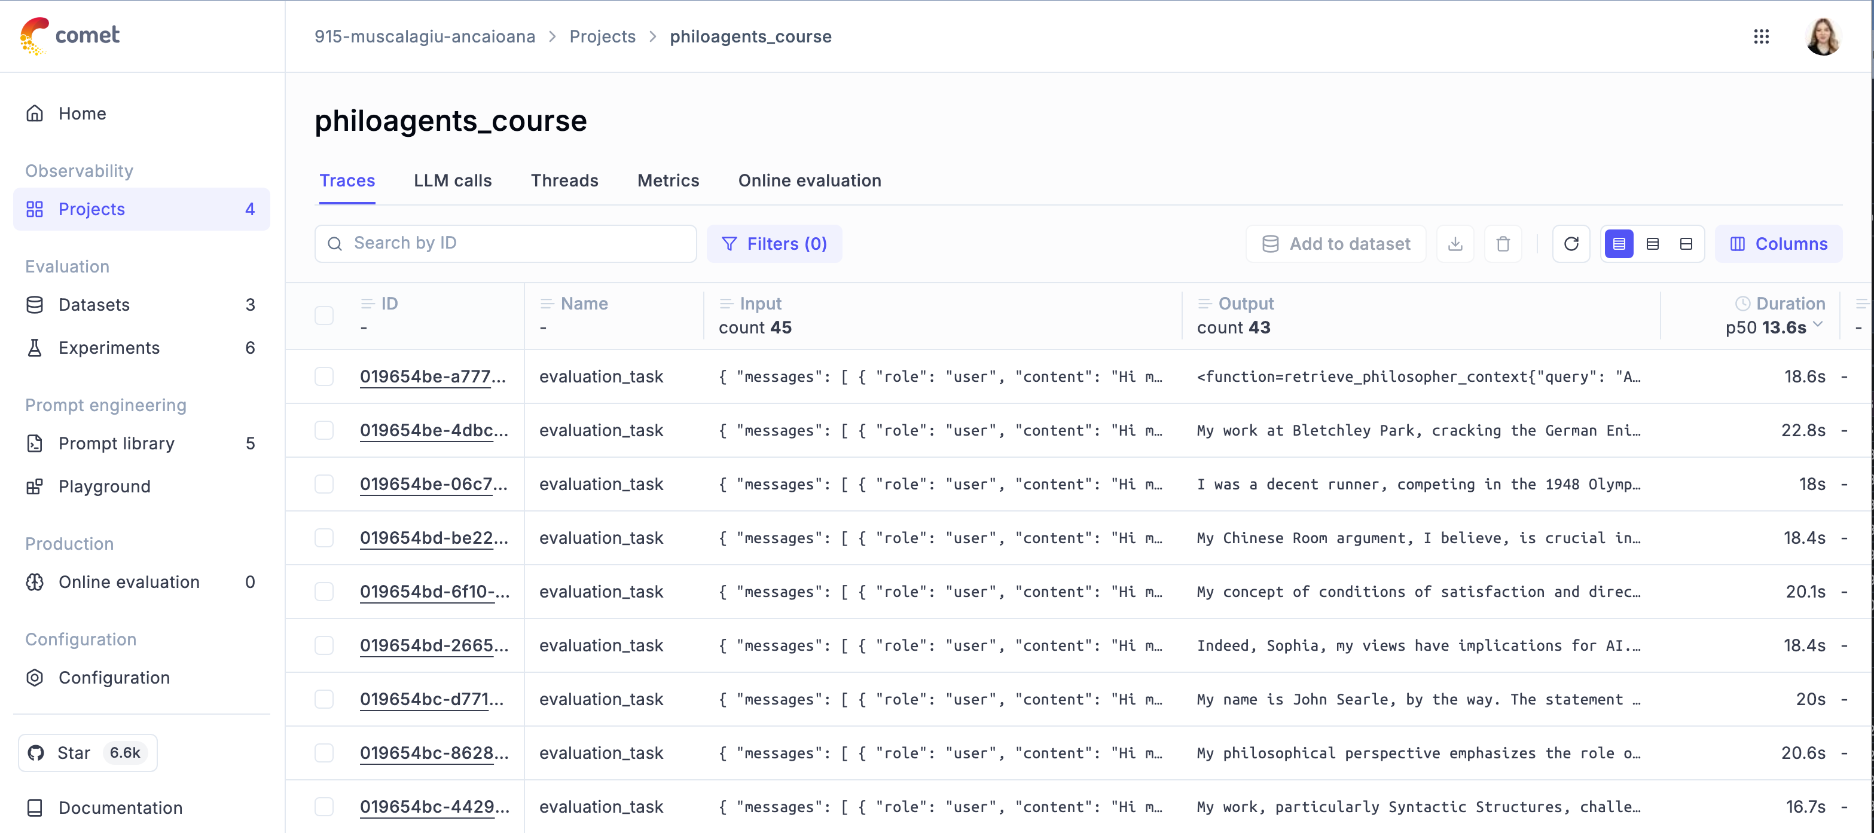
Task: Select the large row height view icon
Action: [1686, 243]
